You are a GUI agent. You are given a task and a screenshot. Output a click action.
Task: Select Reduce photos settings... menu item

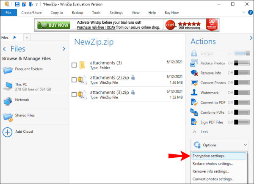pos(219,164)
